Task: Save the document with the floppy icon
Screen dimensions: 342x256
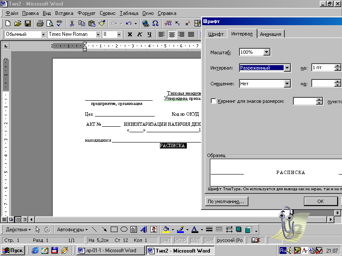Action: (28, 23)
